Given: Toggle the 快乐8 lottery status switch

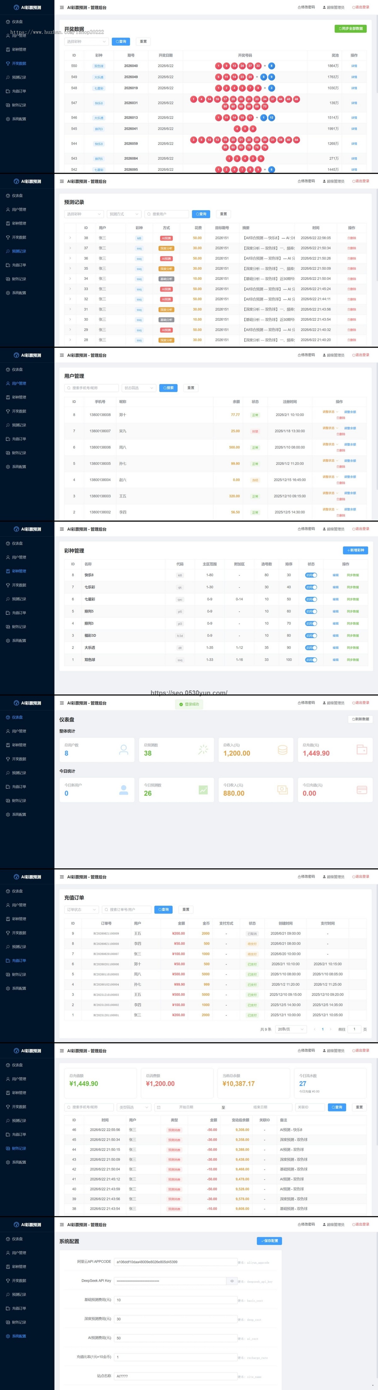Looking at the screenshot, I should pyautogui.click(x=311, y=575).
